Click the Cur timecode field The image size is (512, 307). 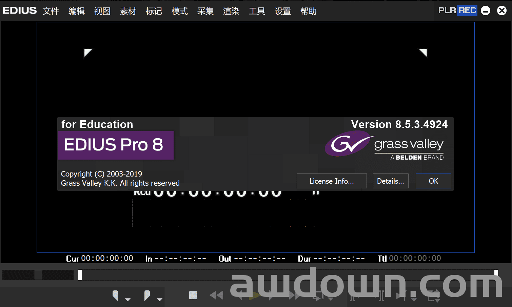point(107,258)
